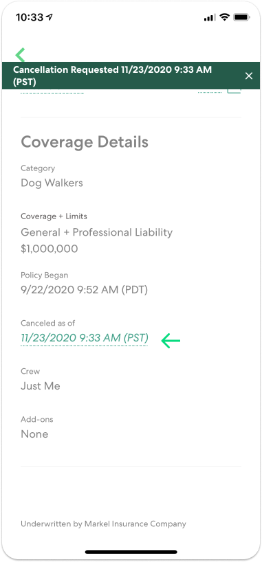
Task: Tap General + Professional Liability text
Action: click(x=96, y=232)
